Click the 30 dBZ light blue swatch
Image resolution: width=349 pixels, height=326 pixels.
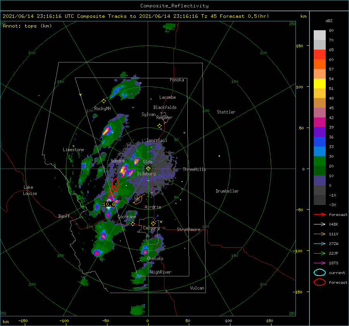320,151
